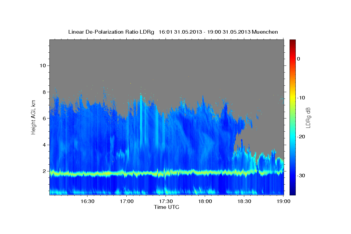351x234 pixels.
Task: Click the colorbar tick label "0"
Action: click(x=299, y=59)
